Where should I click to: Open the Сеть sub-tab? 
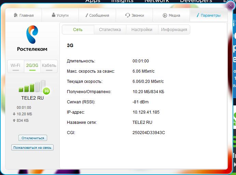78,30
